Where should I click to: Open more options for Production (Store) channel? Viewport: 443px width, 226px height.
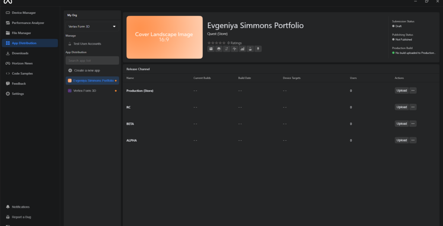[x=413, y=91]
